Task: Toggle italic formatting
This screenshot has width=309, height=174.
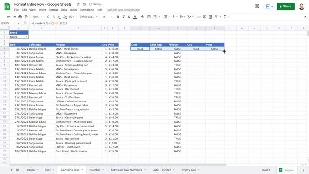Action: [x=124, y=17]
